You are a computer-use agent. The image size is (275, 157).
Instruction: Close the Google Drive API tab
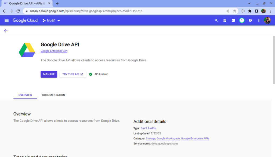[49, 3]
